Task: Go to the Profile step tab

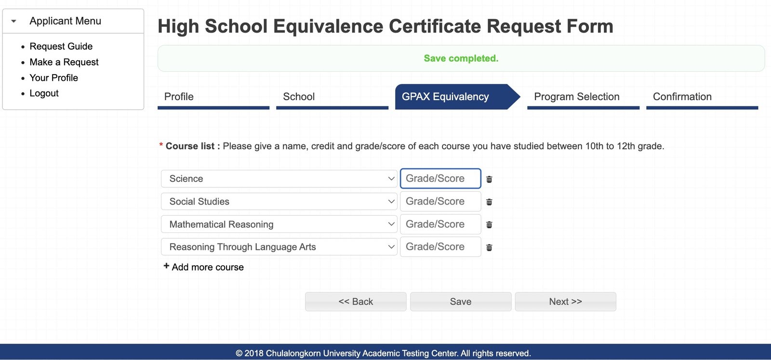Action: tap(213, 97)
